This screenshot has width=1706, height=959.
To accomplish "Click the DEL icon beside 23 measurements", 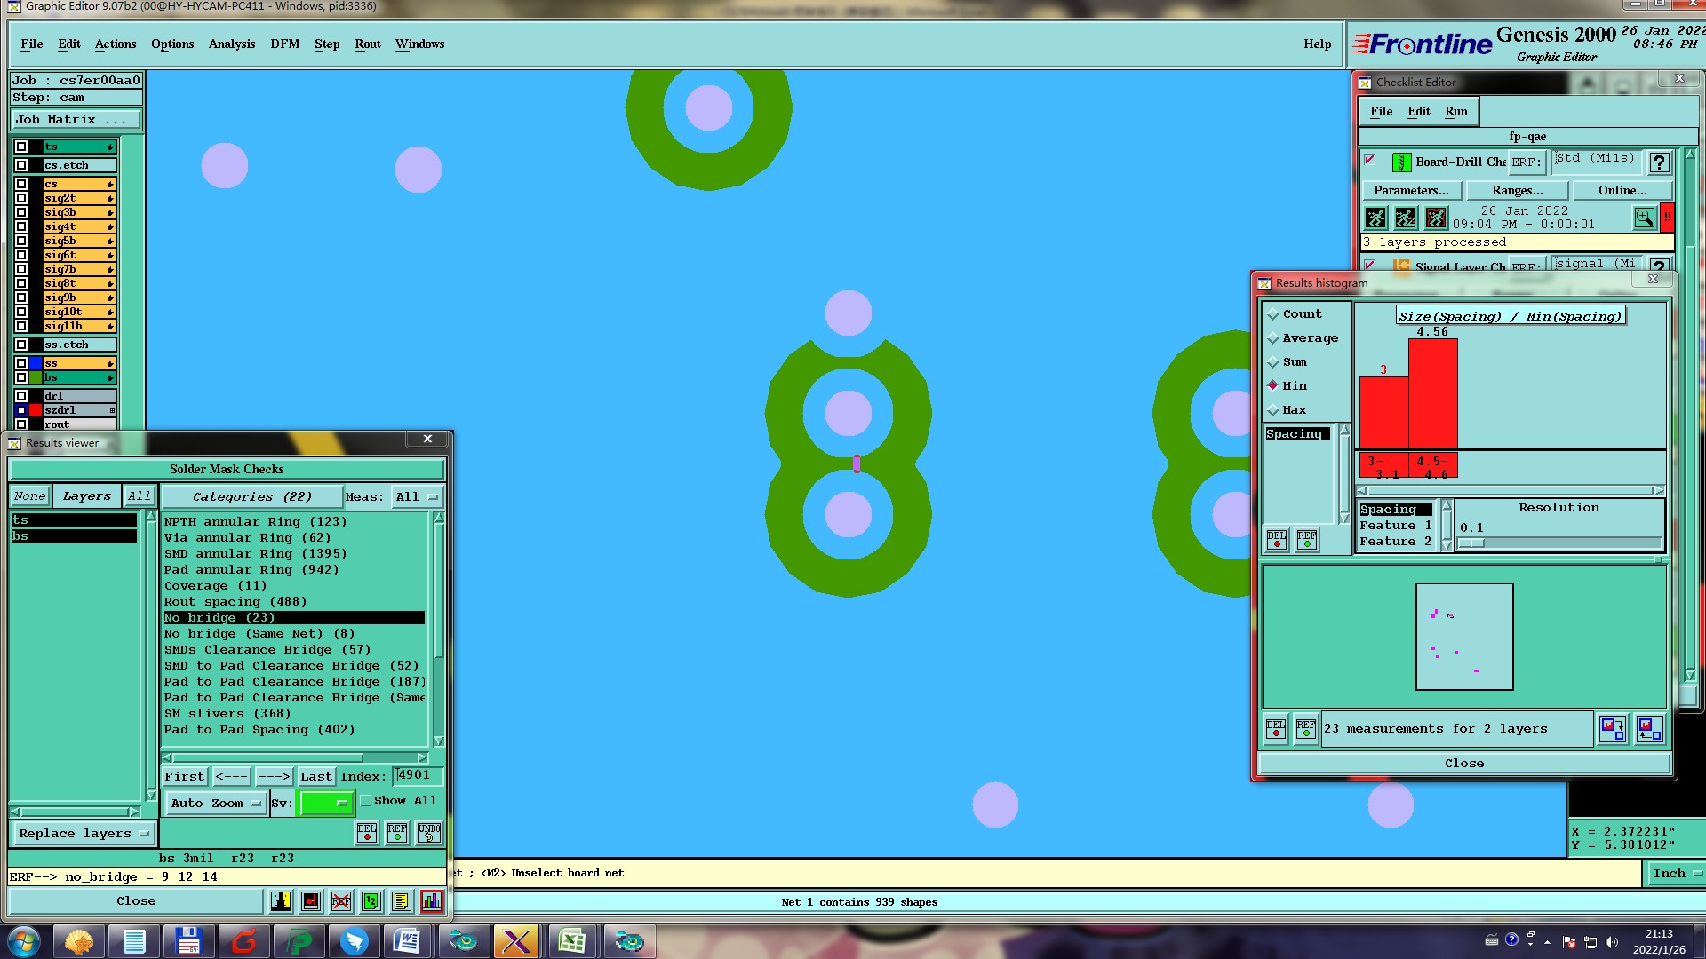I will [x=1276, y=729].
